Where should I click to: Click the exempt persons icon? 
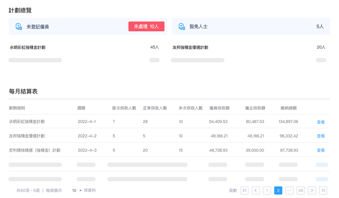click(x=182, y=26)
